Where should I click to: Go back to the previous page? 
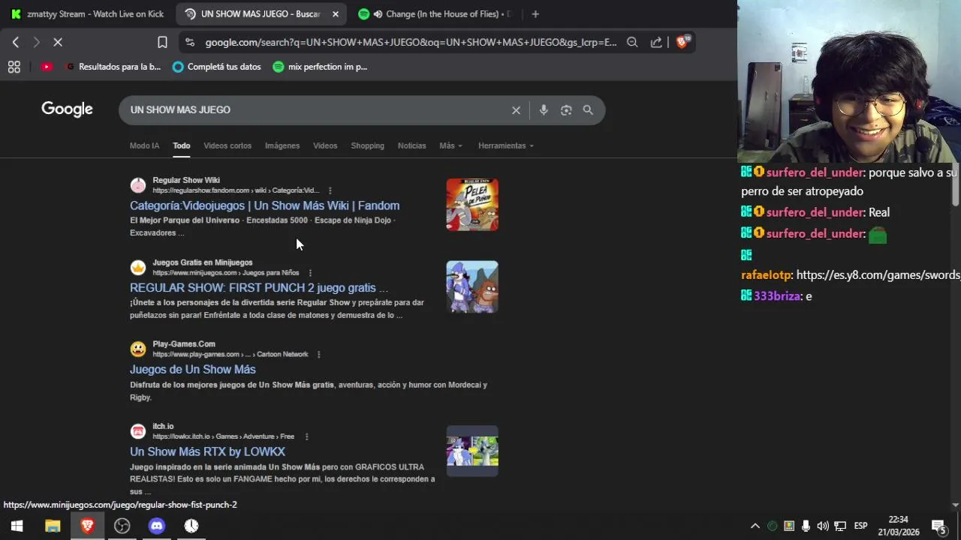16,43
